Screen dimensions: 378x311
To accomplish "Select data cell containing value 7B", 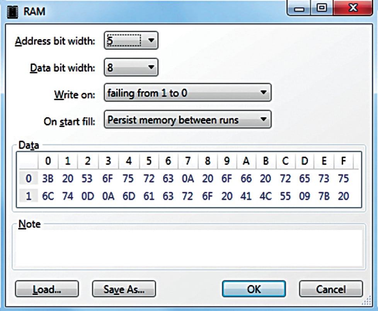I will [x=324, y=197].
